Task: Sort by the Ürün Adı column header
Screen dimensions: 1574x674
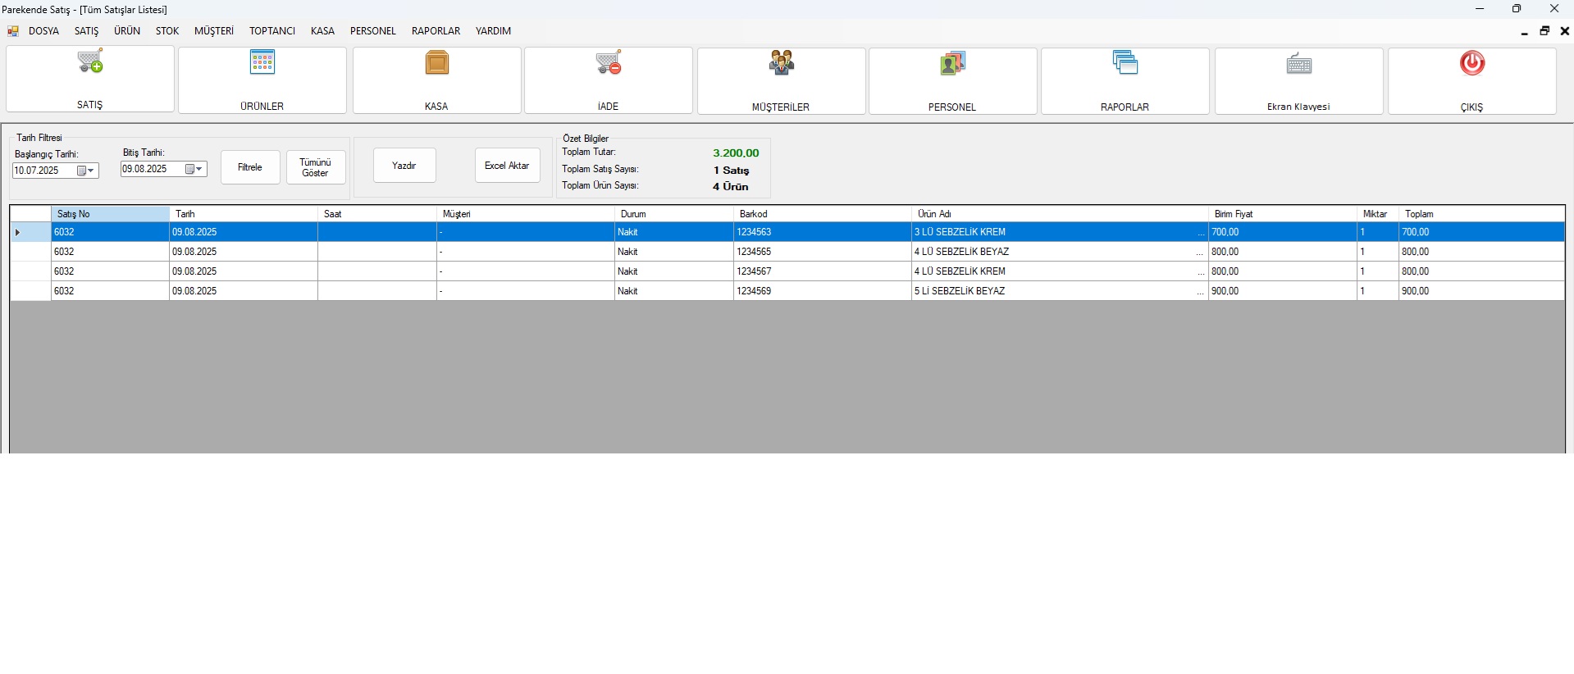Action: (1058, 214)
